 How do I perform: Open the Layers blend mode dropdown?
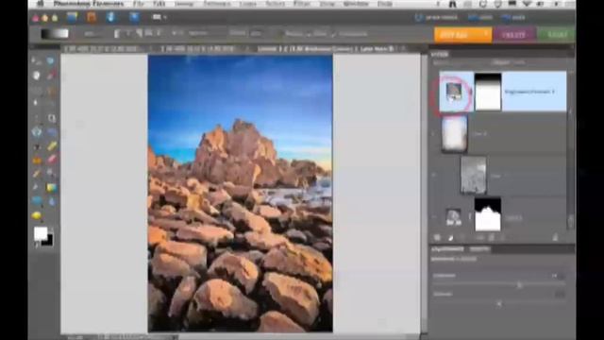click(459, 63)
